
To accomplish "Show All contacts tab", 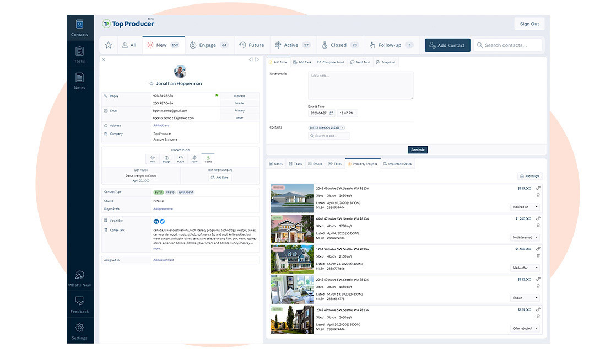I will tap(129, 45).
